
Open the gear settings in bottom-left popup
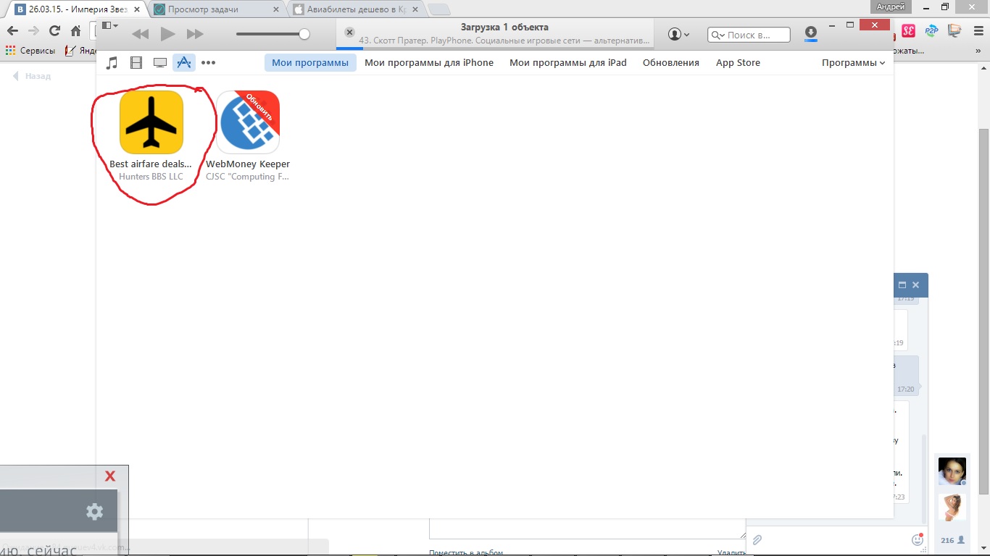click(94, 512)
